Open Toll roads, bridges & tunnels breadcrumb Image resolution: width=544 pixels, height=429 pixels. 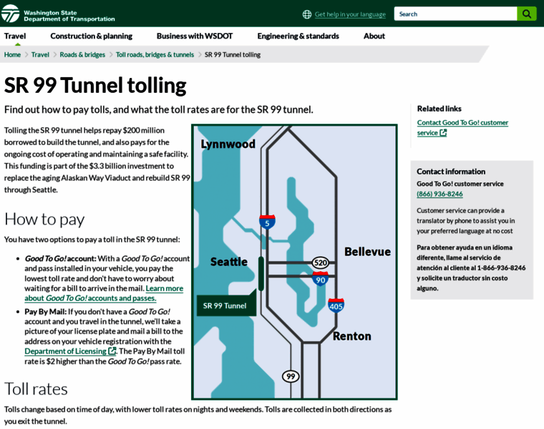(155, 55)
